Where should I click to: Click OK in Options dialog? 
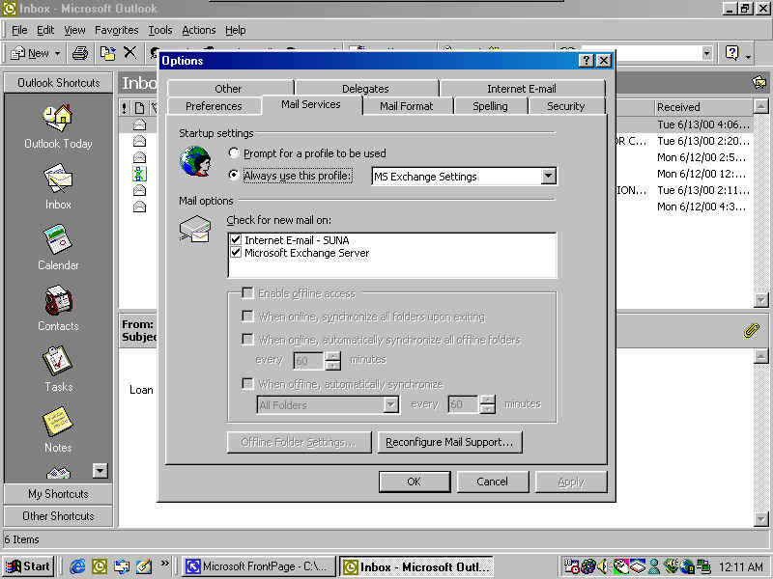[x=415, y=482]
